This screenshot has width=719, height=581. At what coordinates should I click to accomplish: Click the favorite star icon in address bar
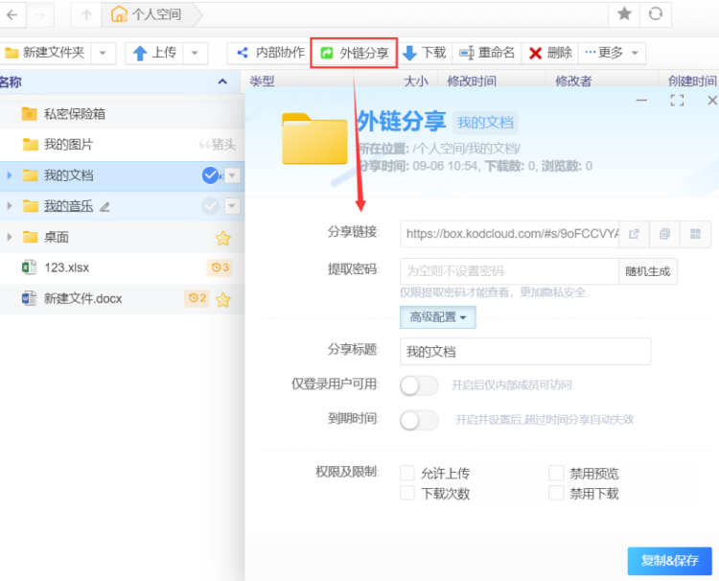tap(624, 13)
